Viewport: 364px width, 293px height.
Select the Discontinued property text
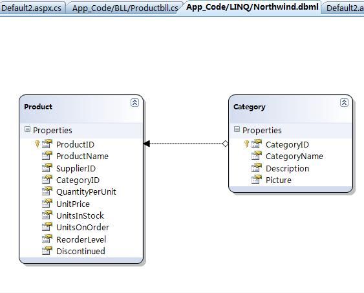(x=81, y=251)
